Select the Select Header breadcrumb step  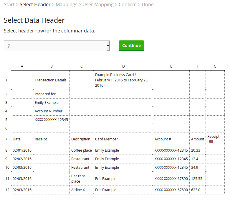(x=35, y=4)
